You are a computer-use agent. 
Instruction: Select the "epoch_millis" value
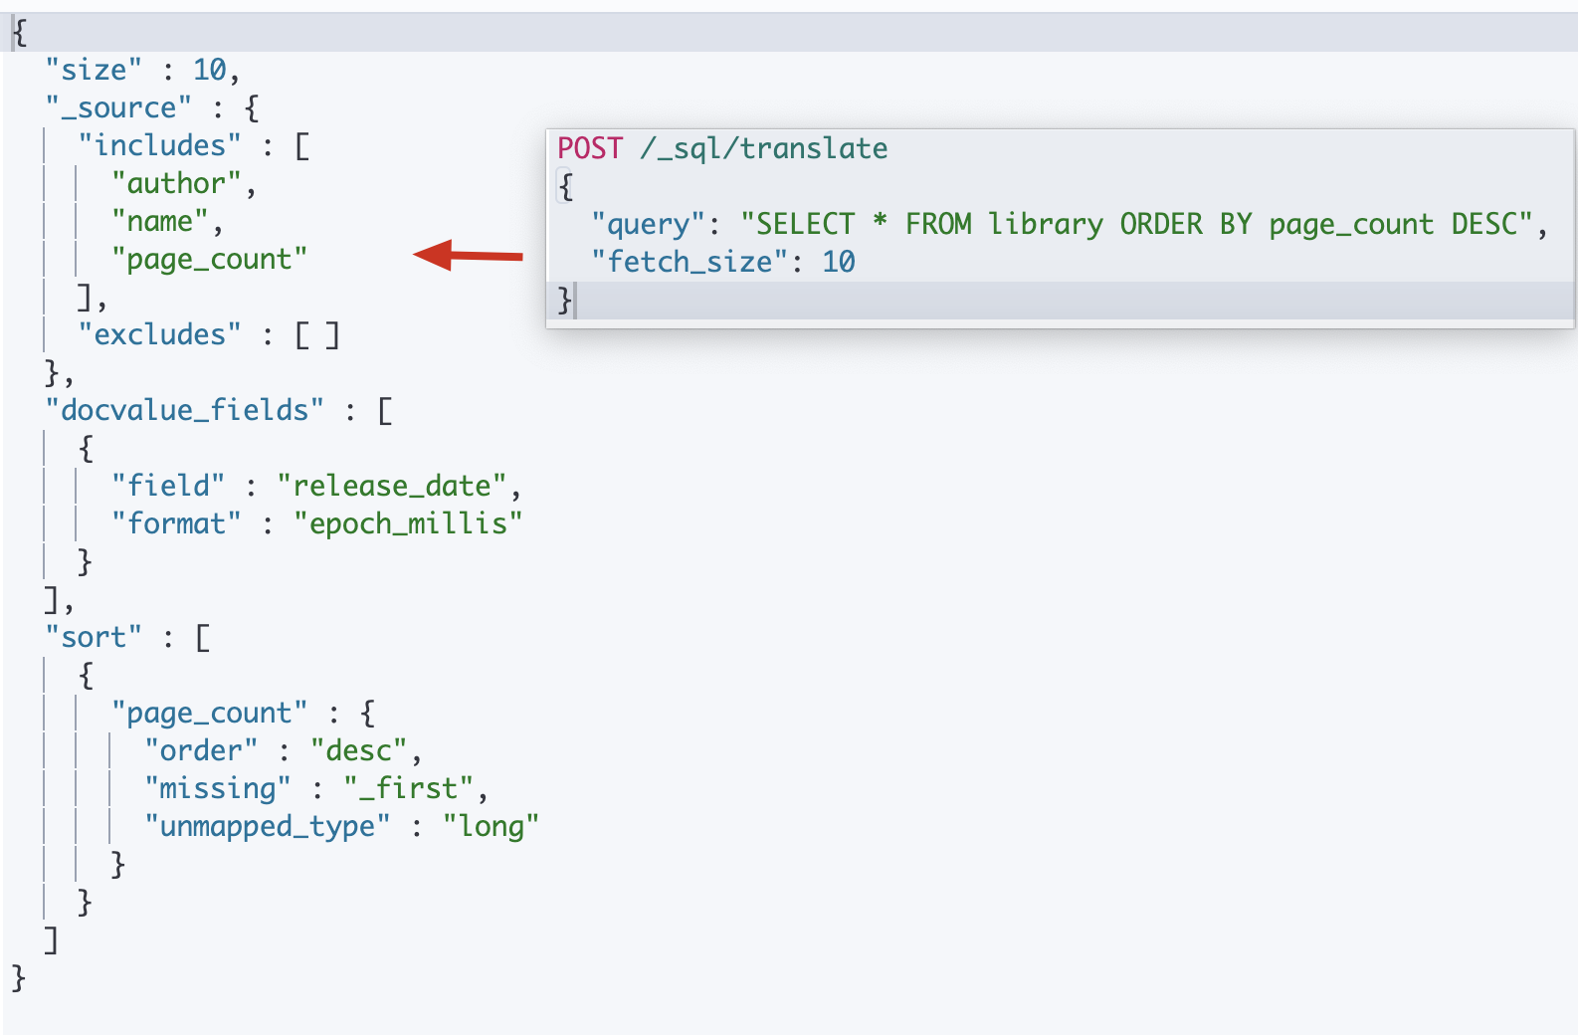pyautogui.click(x=408, y=523)
